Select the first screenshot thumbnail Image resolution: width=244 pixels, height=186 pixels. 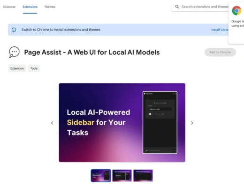click(101, 176)
